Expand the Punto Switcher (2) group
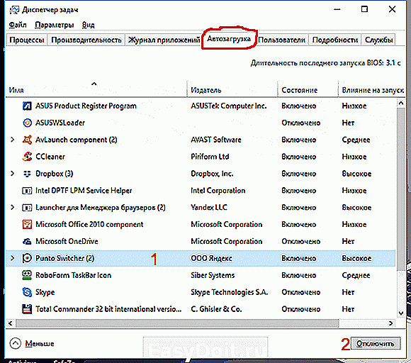The height and width of the screenshot is (363, 411). pos(12,258)
